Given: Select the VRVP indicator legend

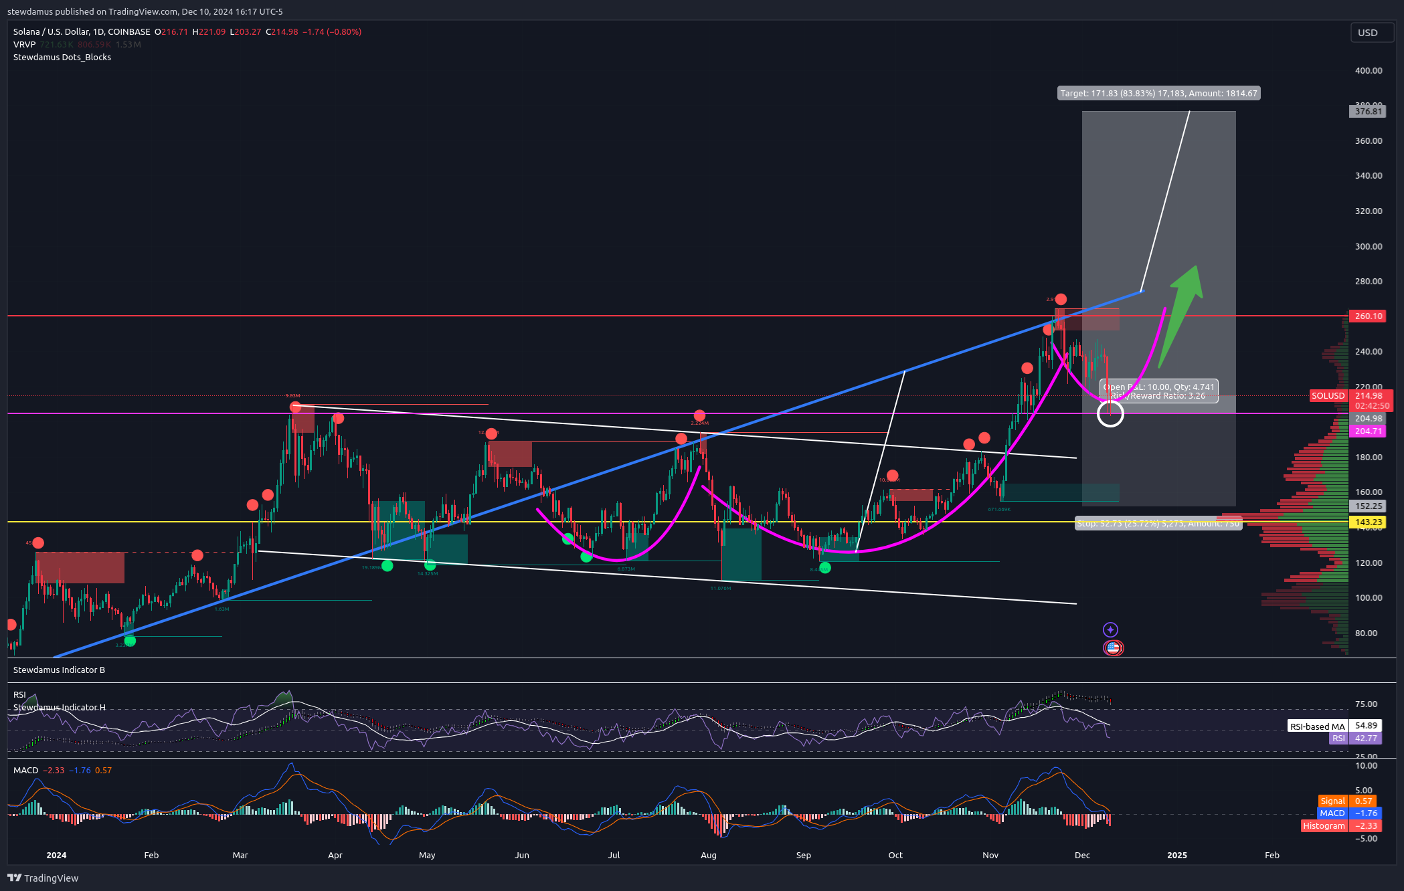Looking at the screenshot, I should [24, 44].
